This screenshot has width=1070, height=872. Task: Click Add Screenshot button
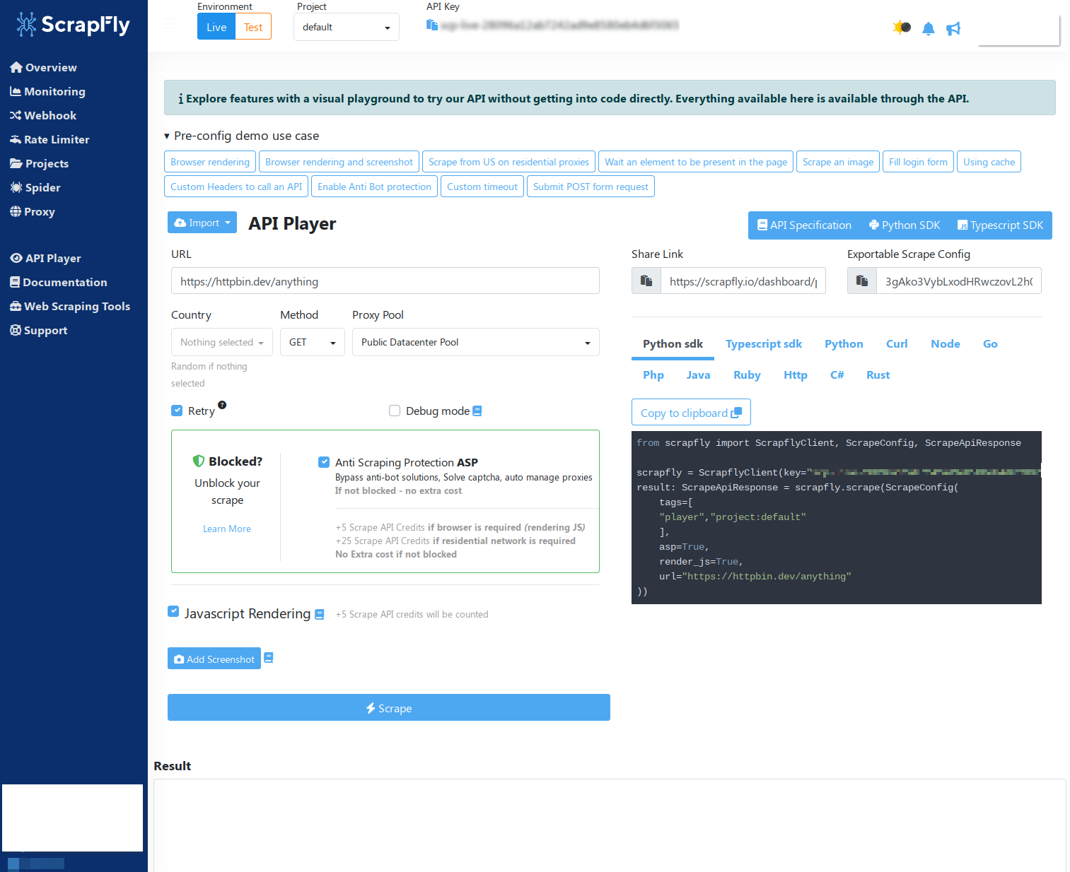214,659
